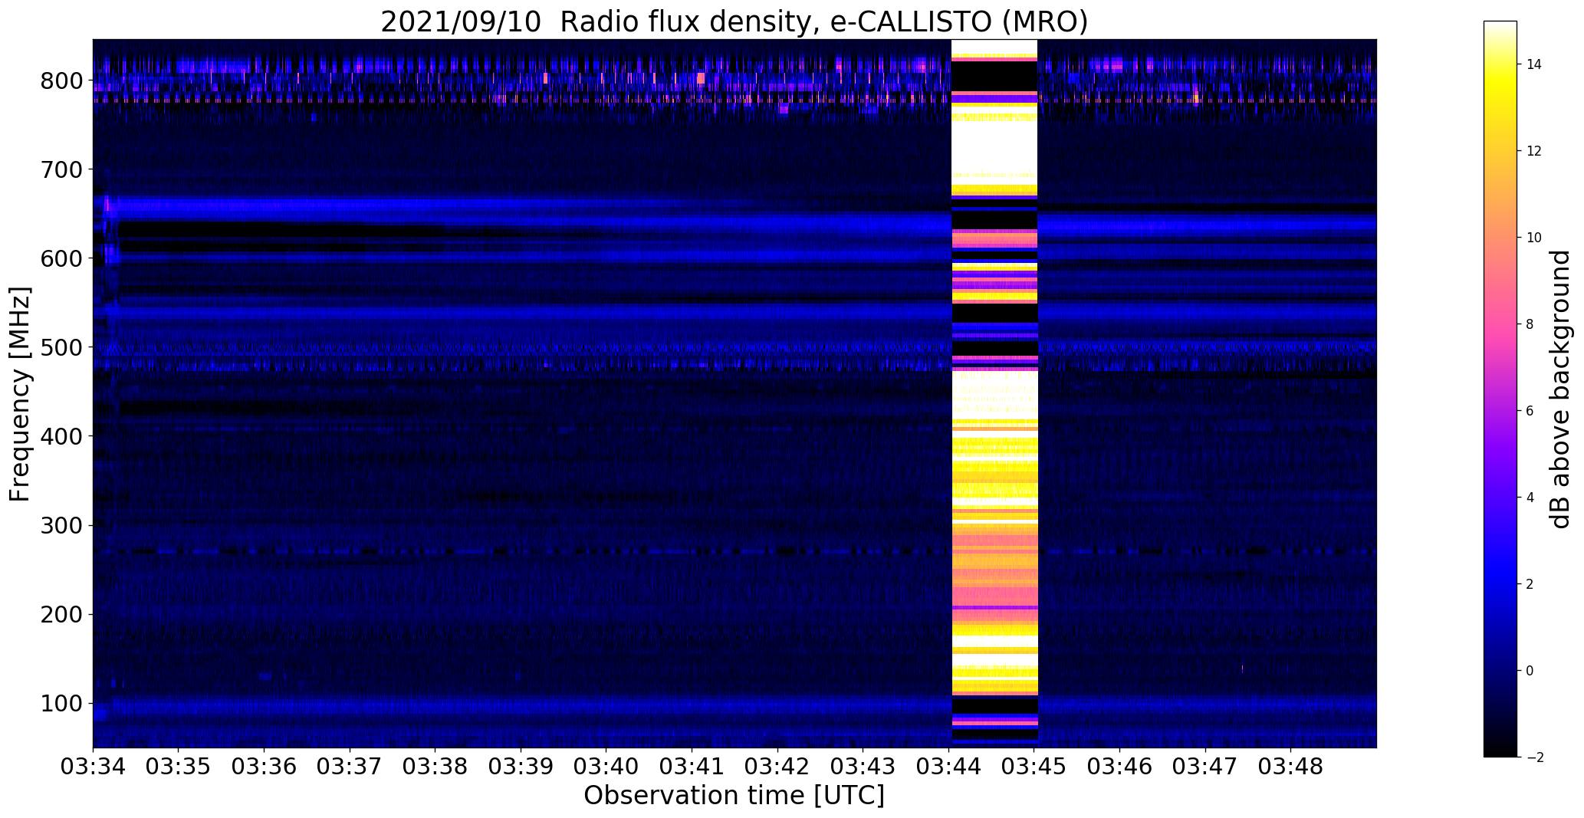
Task: Click the colorbar tick label 4
Action: 1530,498
